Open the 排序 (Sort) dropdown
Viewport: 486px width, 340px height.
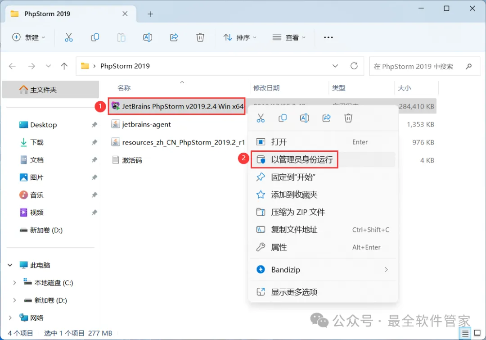[240, 37]
